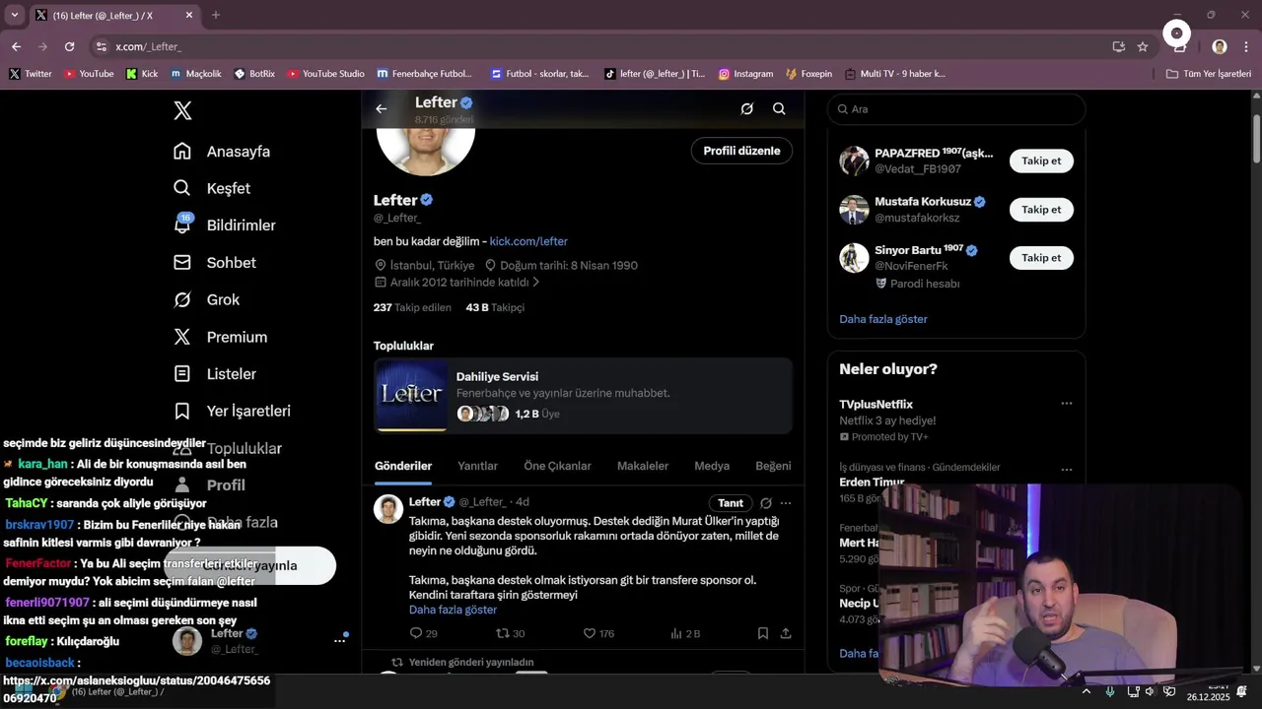The height and width of the screenshot is (709, 1262).
Task: Open Premium in sidebar
Action: pos(220,337)
